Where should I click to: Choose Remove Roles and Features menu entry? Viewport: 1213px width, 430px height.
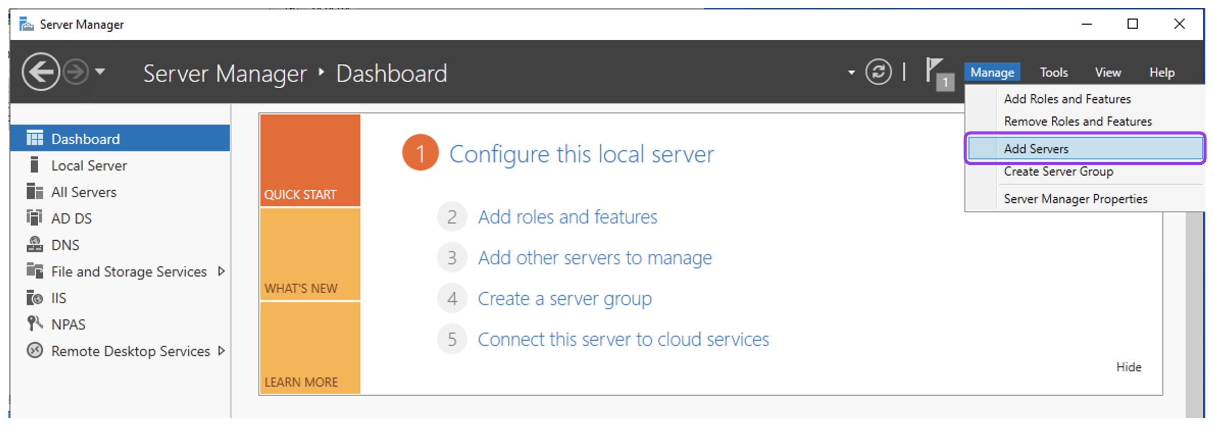(1085, 121)
